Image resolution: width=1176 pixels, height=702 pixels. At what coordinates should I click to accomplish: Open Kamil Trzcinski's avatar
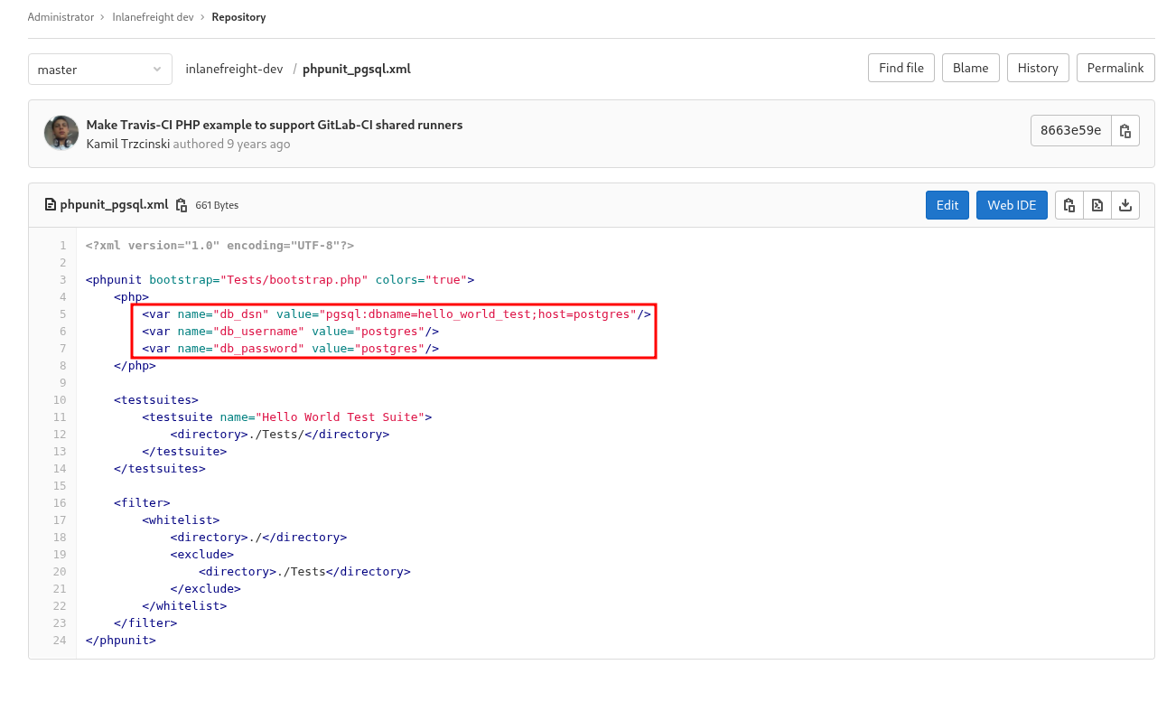click(x=61, y=132)
